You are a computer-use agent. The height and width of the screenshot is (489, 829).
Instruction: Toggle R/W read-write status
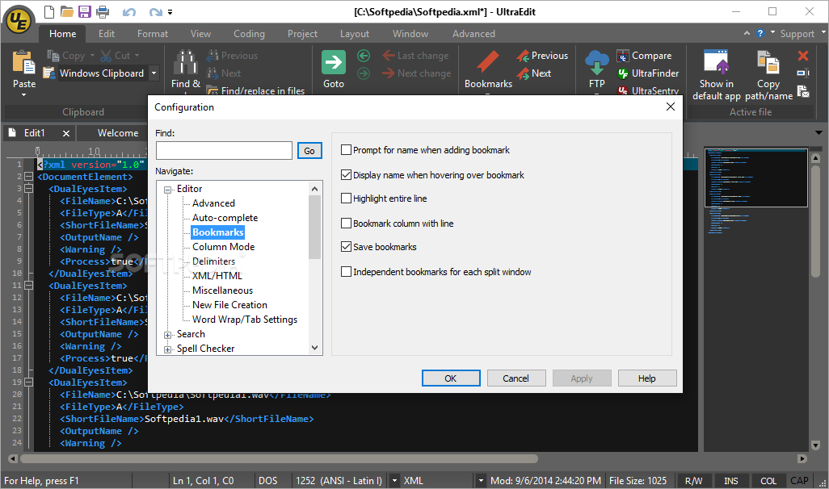click(693, 481)
